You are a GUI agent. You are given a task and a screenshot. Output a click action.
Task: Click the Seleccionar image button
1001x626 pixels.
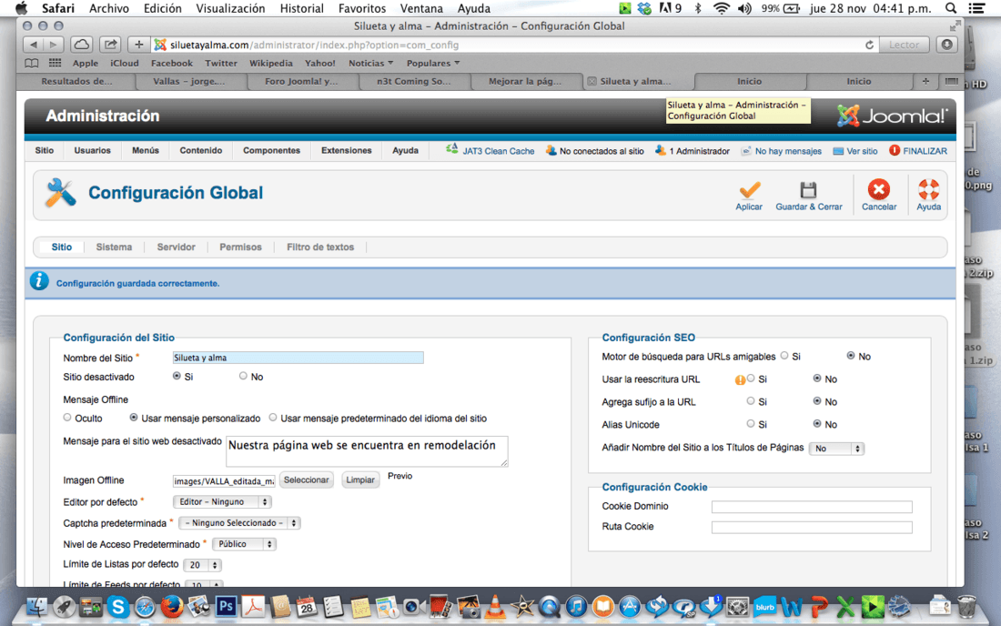pyautogui.click(x=307, y=480)
